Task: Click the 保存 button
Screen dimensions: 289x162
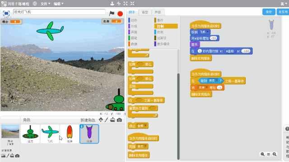Action: 269,12
